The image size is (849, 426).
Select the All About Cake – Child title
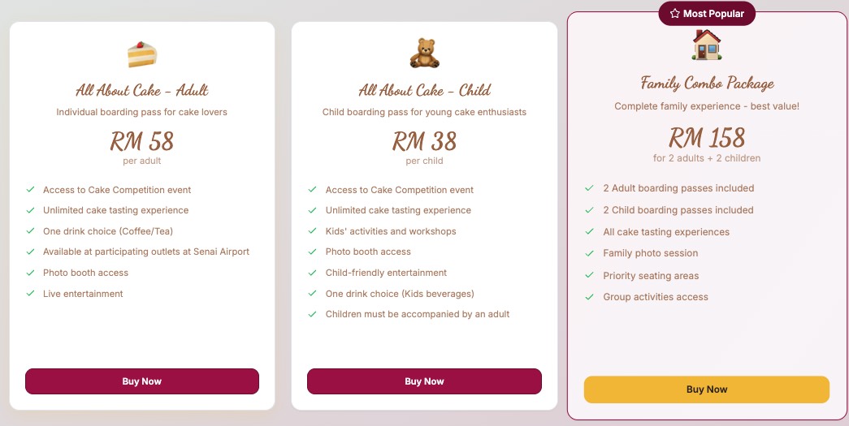click(424, 90)
